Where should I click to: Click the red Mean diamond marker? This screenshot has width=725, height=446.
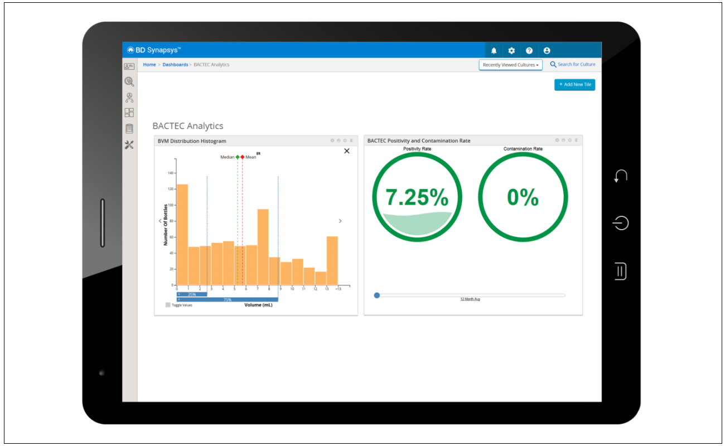[x=243, y=157]
